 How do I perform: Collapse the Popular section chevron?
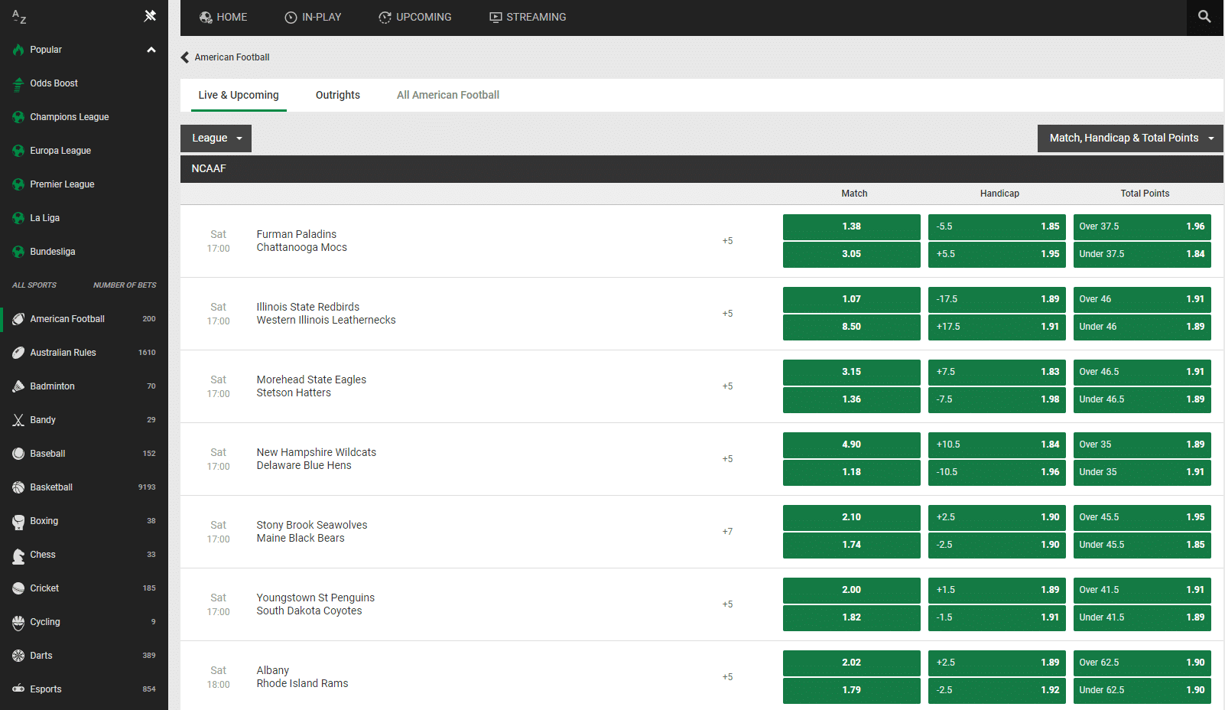tap(151, 50)
